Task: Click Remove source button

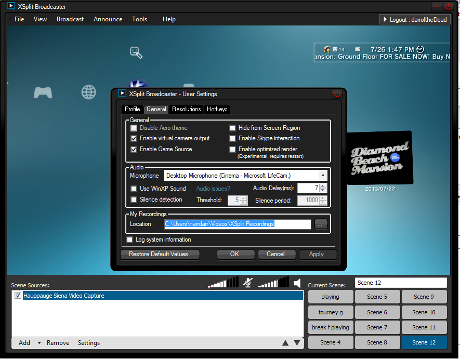Action: click(58, 343)
